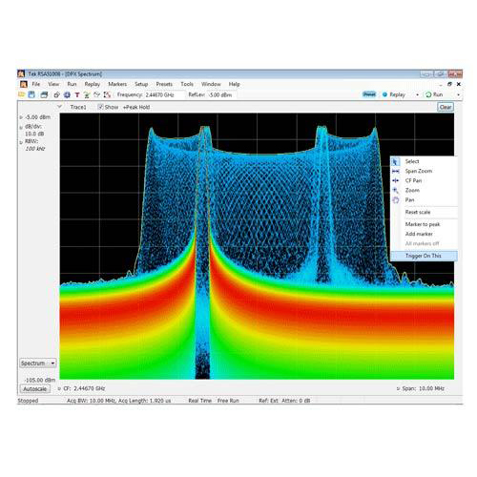Click the Clear button
This screenshot has width=477, height=477.
[446, 107]
